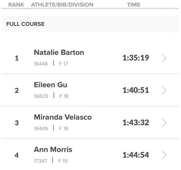Open Natalie Barton's result details chevron
181x170 pixels.
pos(164,58)
